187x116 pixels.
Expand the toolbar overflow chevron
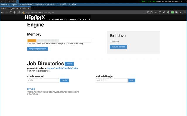click(181, 12)
